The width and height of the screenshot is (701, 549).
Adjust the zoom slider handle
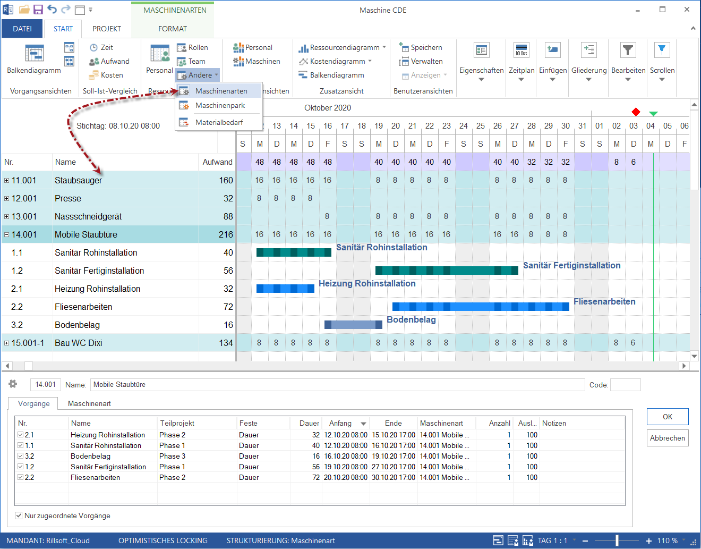[x=617, y=540]
